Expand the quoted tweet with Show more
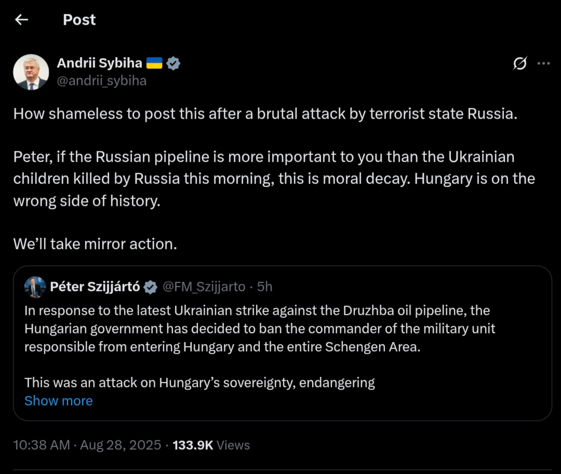 tap(58, 401)
